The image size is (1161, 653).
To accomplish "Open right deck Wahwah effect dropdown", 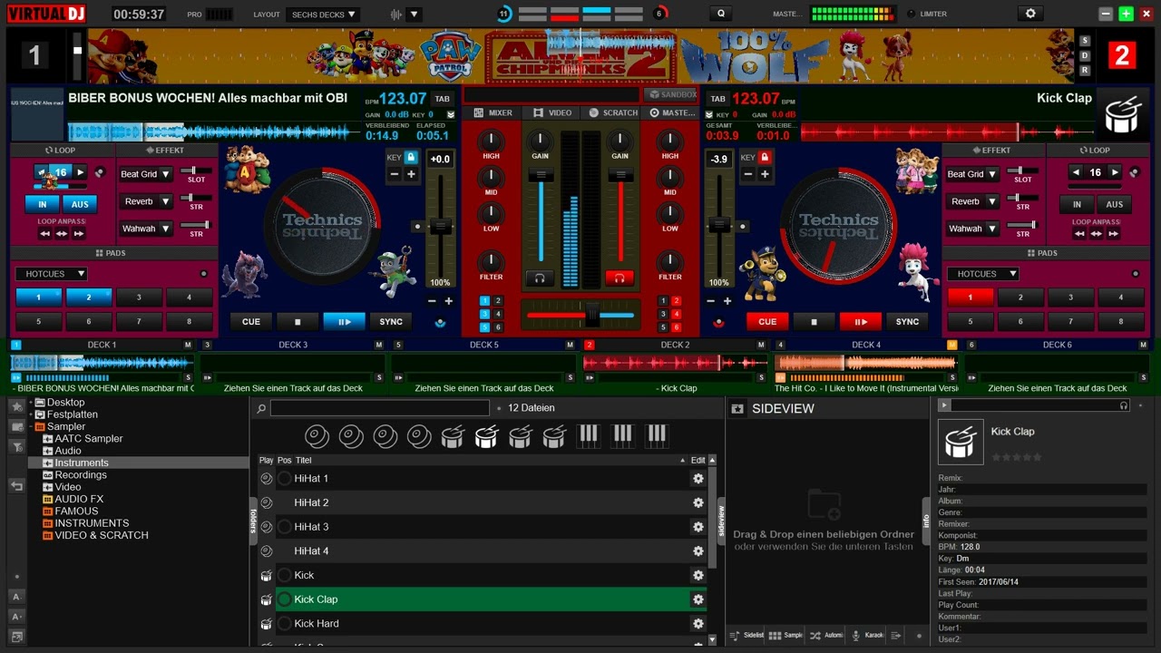I will pos(972,229).
